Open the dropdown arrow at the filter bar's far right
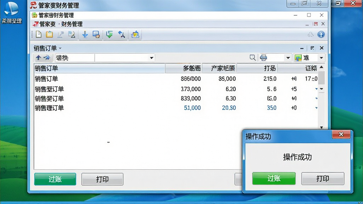Screen dimensions: 363x204 [321, 58]
